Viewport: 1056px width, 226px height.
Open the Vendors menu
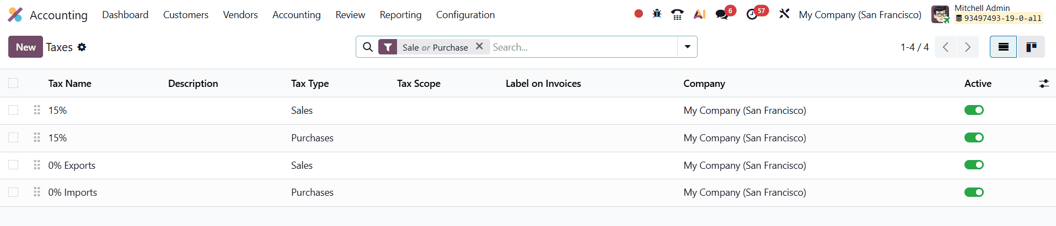(240, 15)
